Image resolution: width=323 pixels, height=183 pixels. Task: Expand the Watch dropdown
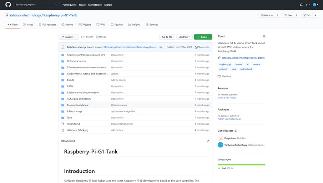pos(267,15)
